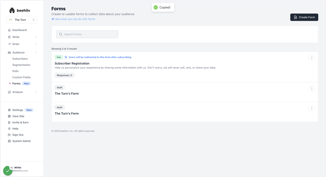The image size is (326, 177).
Task: Open Polls page
Action: [x=15, y=71]
